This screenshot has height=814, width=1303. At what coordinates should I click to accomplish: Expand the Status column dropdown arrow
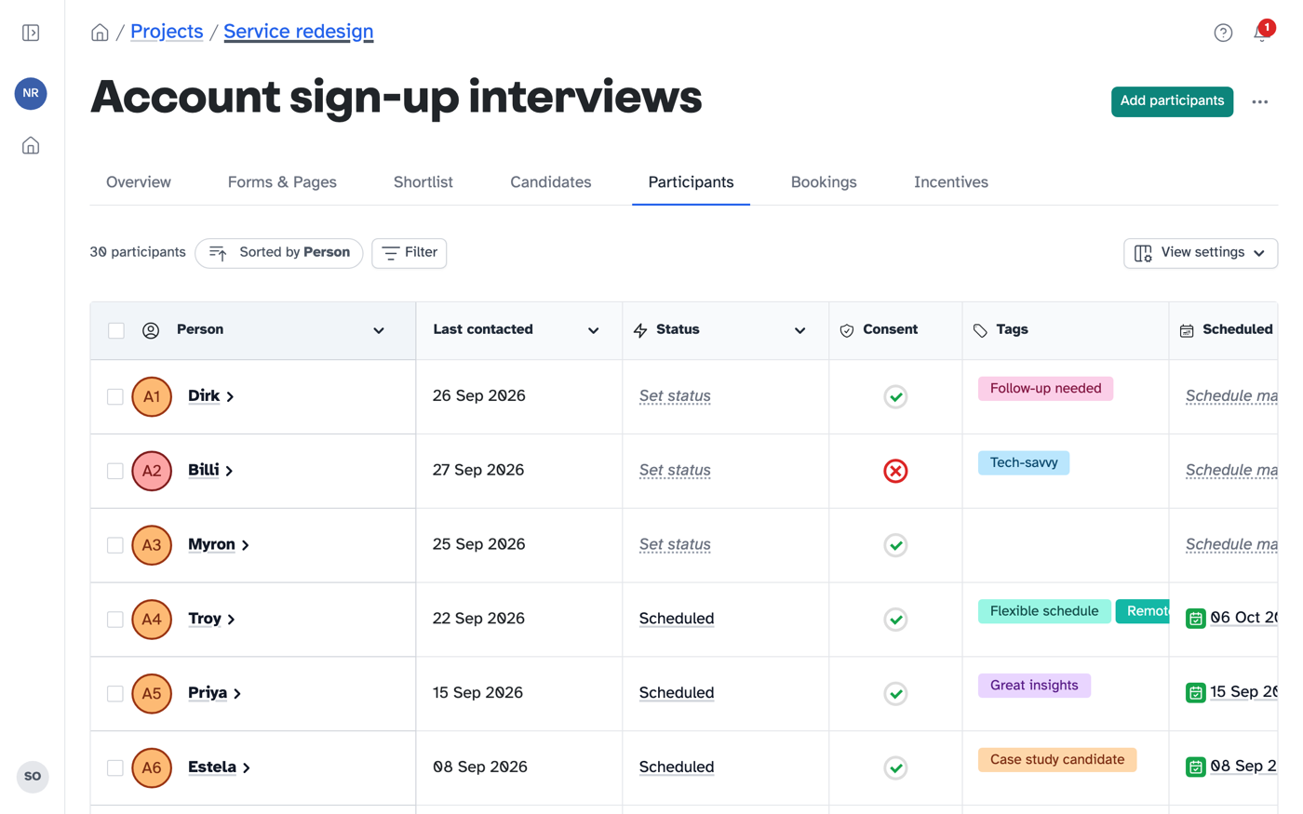click(799, 330)
